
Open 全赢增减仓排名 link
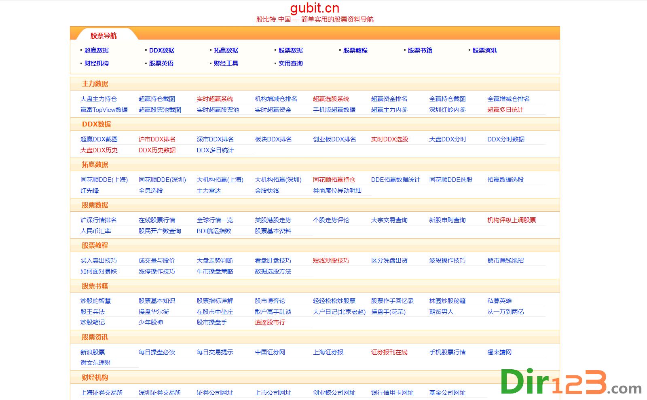[508, 99]
